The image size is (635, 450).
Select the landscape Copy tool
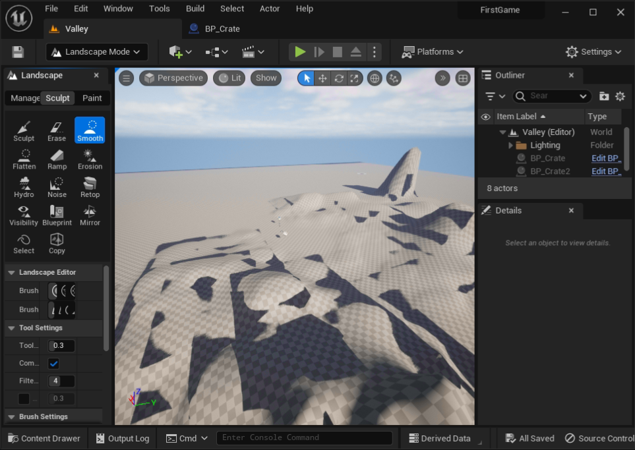(57, 243)
